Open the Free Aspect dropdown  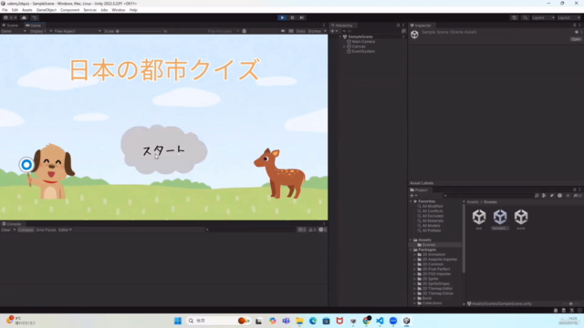78,31
